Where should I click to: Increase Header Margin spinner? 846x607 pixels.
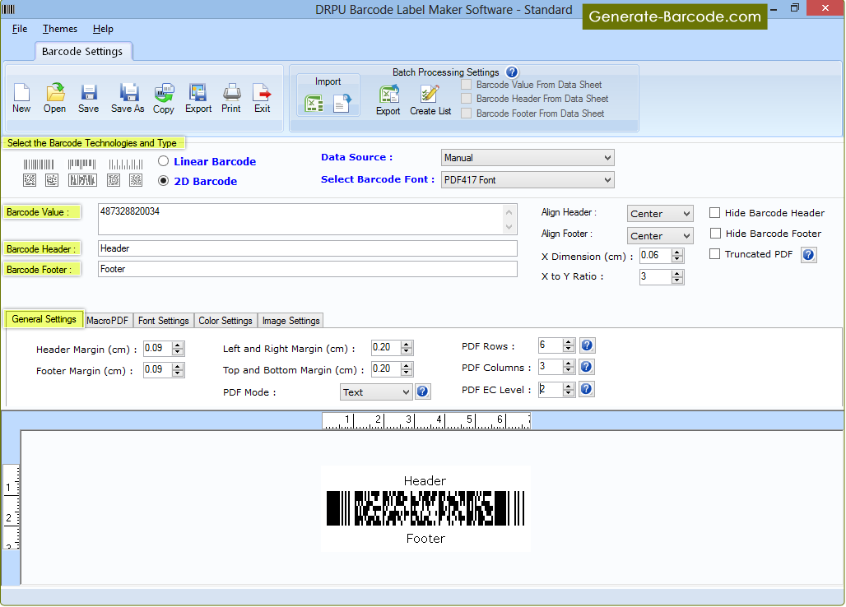pyautogui.click(x=178, y=345)
